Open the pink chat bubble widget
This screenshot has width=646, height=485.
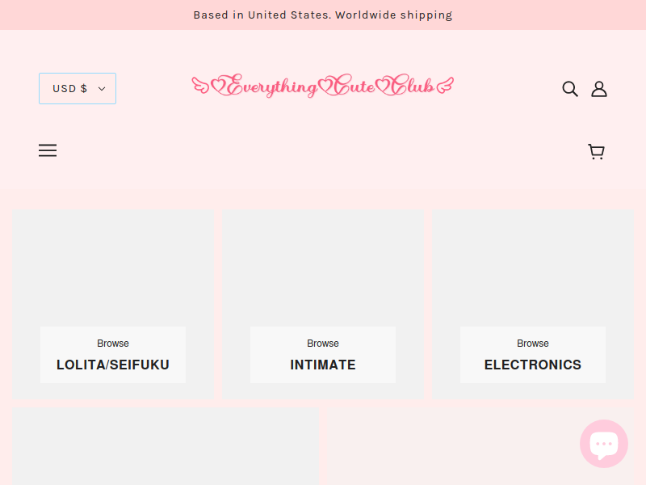pos(604,444)
